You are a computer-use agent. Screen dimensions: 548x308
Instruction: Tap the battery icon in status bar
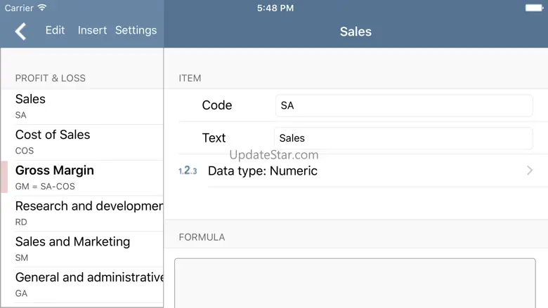pyautogui.click(x=534, y=8)
